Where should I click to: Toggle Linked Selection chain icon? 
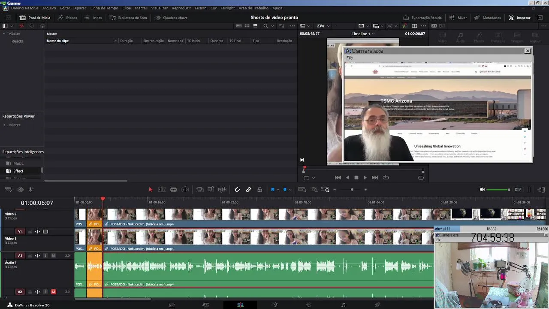point(248,190)
